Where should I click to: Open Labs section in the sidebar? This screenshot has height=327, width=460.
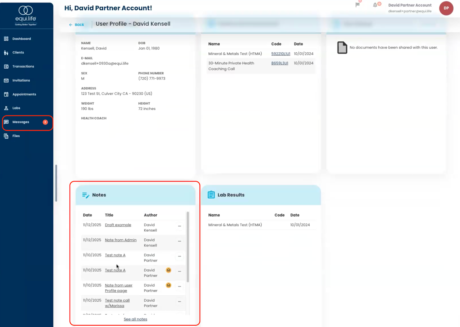pos(16,108)
